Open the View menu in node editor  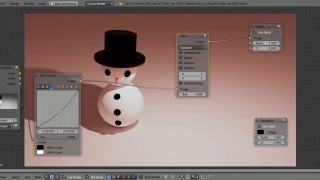tap(3, 177)
